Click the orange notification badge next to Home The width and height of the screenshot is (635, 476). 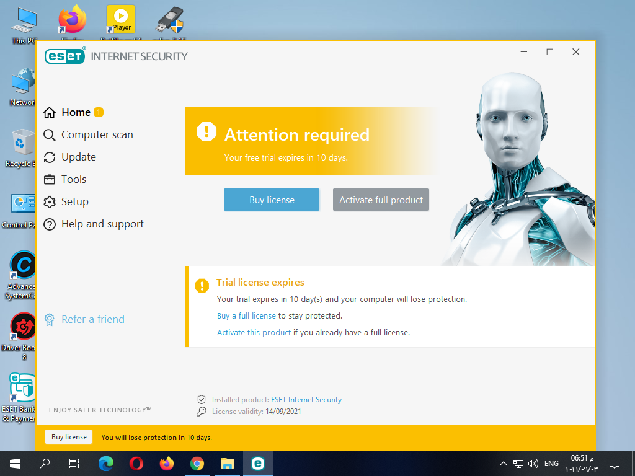pos(99,112)
